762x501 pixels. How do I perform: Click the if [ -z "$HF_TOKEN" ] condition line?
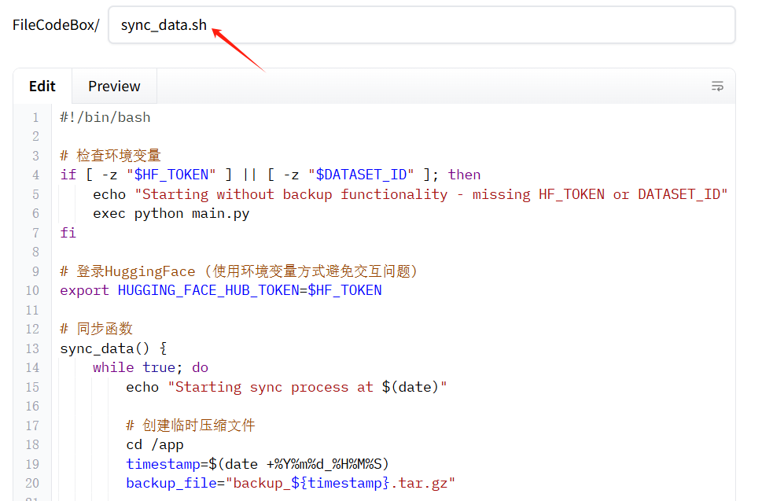pyautogui.click(x=270, y=175)
